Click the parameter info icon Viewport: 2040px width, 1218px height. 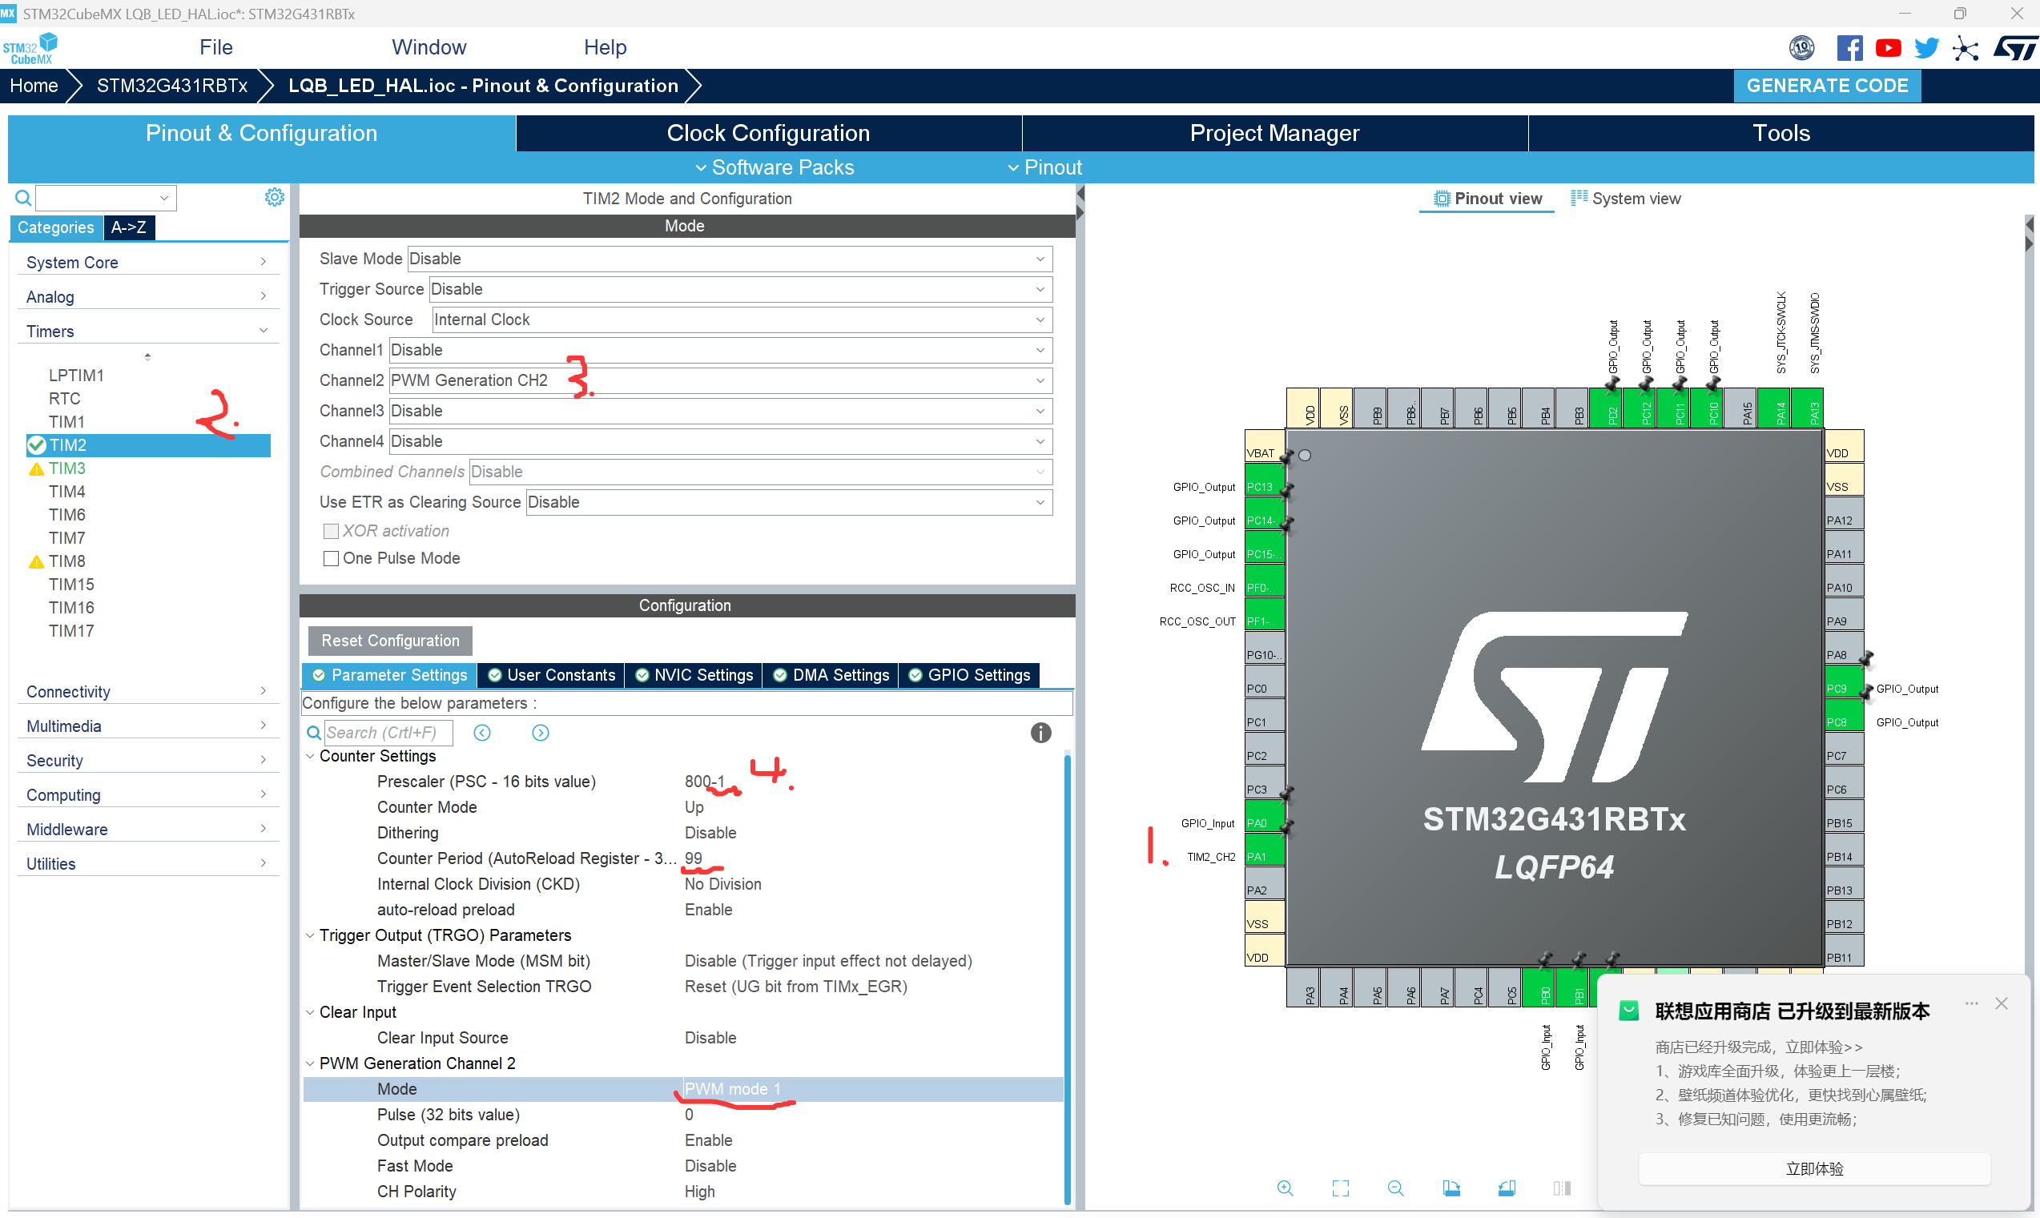click(1040, 732)
